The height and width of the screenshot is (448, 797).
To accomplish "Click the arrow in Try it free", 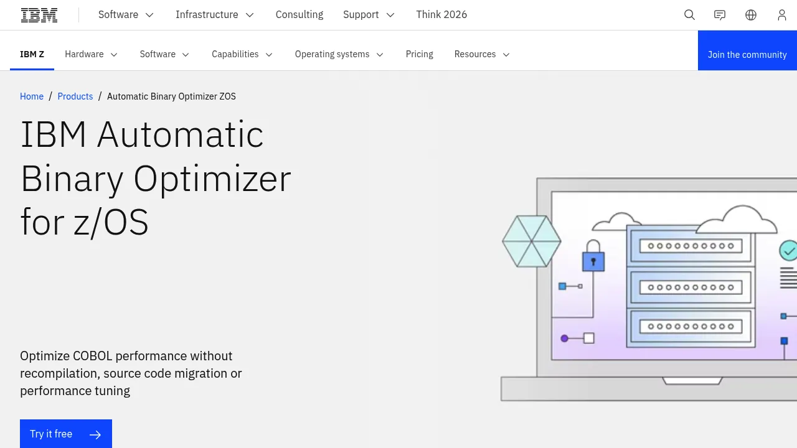I will click(x=95, y=434).
